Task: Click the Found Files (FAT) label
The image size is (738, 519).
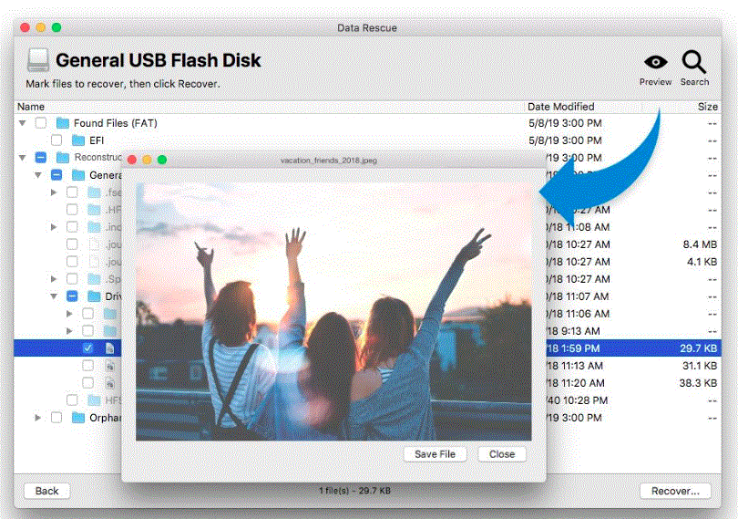Action: [116, 123]
